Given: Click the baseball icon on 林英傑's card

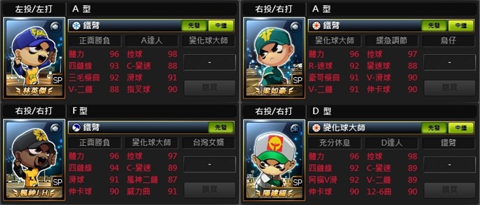Looking at the screenshot, I should pos(55,25).
